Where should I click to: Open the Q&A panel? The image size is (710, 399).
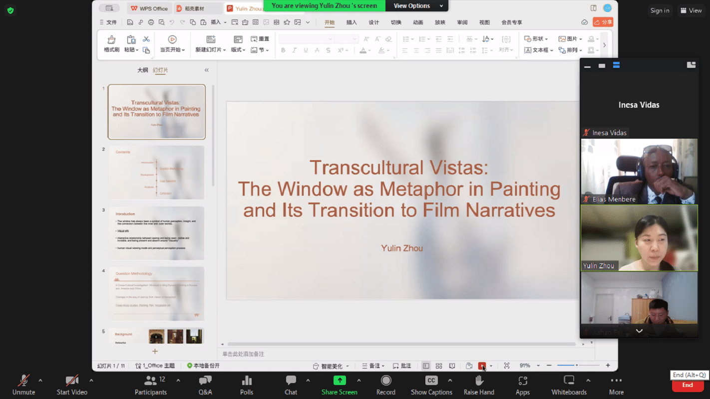205,381
